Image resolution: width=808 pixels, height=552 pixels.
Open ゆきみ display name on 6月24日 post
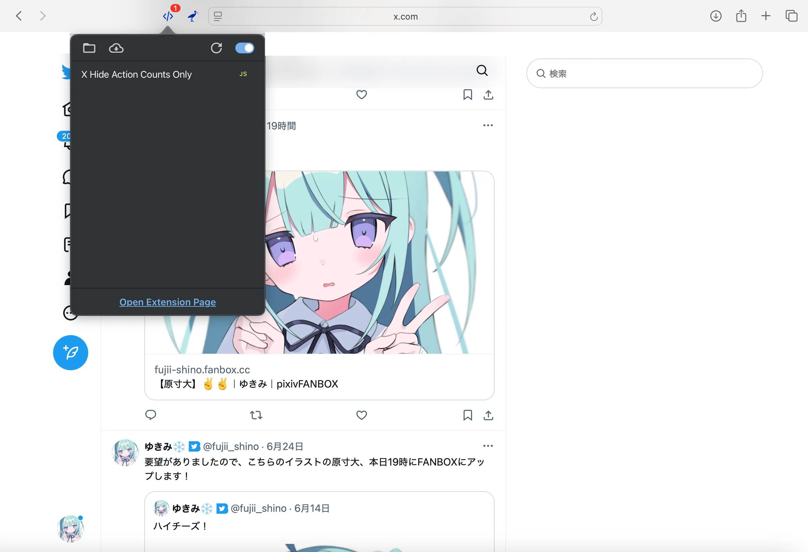point(165,446)
